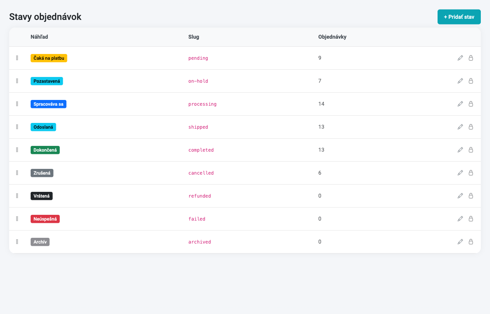490x314 pixels.
Task: Click drag handle of 'Zrušená' row
Action: pos(17,173)
